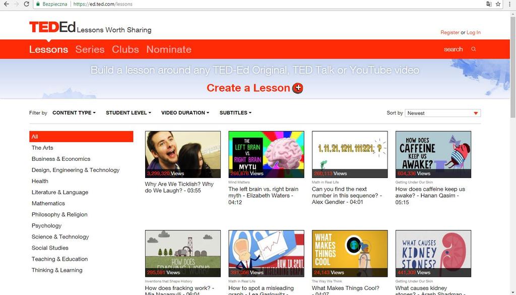Open the Kidney Stones video thumbnail
Viewport: 516px width, 295px height.
pos(433,254)
